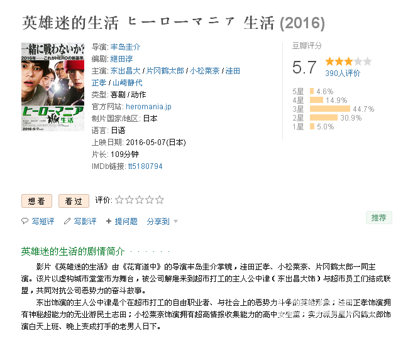This screenshot has height=341, width=408.
Task: Rate the movie one star
Action: pyautogui.click(x=119, y=200)
